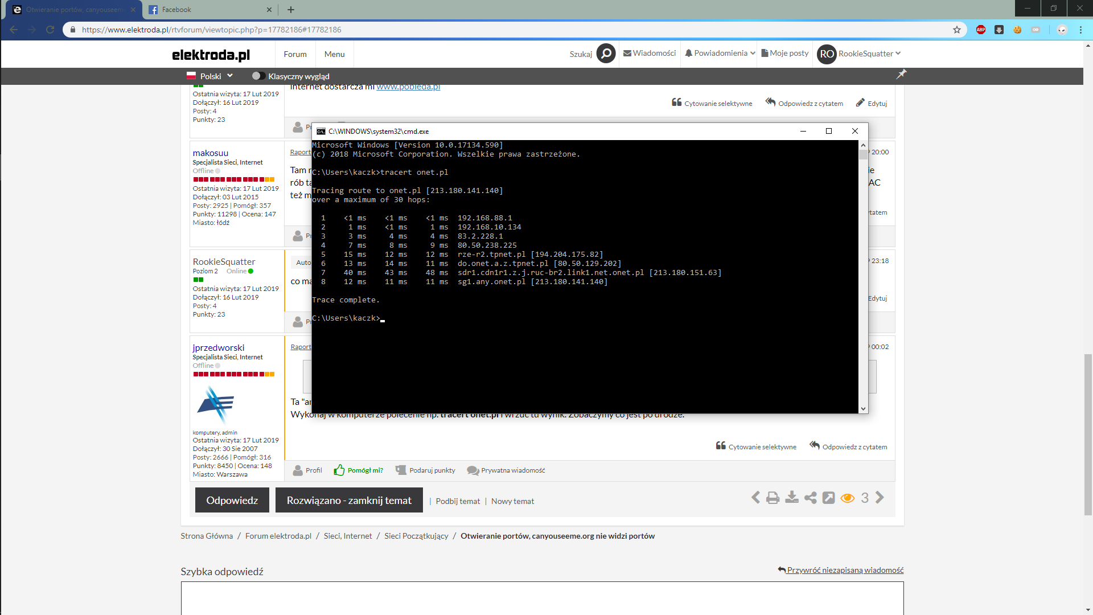This screenshot has height=615, width=1093.
Task: Open the Menu item in the header
Action: [x=334, y=54]
